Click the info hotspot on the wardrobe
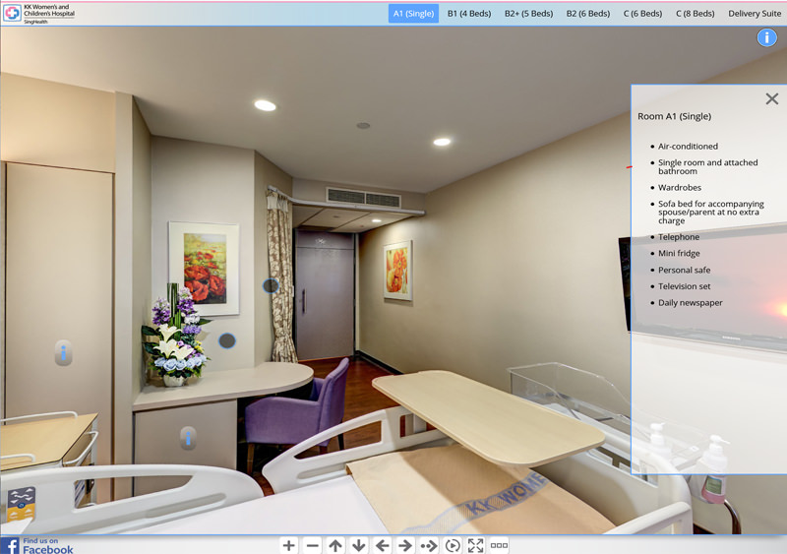787x554 pixels. [63, 352]
